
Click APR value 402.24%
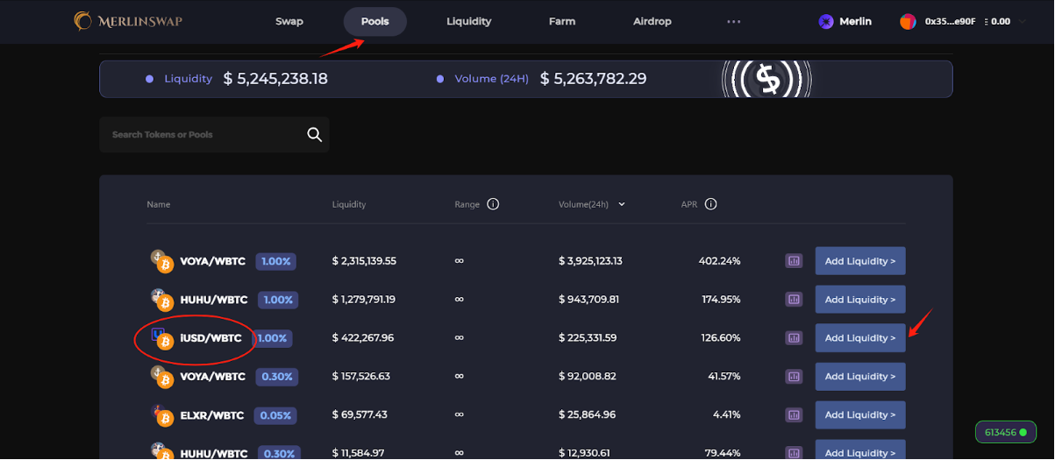719,260
